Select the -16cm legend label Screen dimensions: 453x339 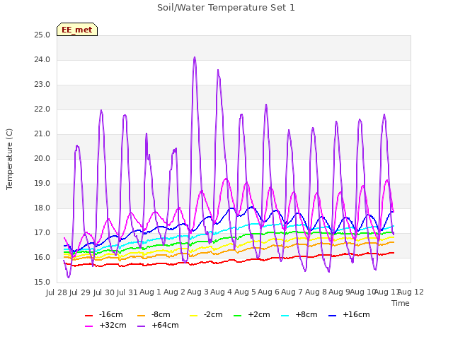[x=111, y=314]
